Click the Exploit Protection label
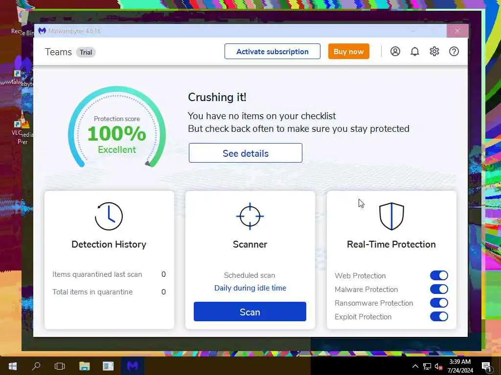The width and height of the screenshot is (501, 375). coord(363,316)
